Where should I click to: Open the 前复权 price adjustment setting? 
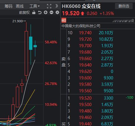(24, 13)
